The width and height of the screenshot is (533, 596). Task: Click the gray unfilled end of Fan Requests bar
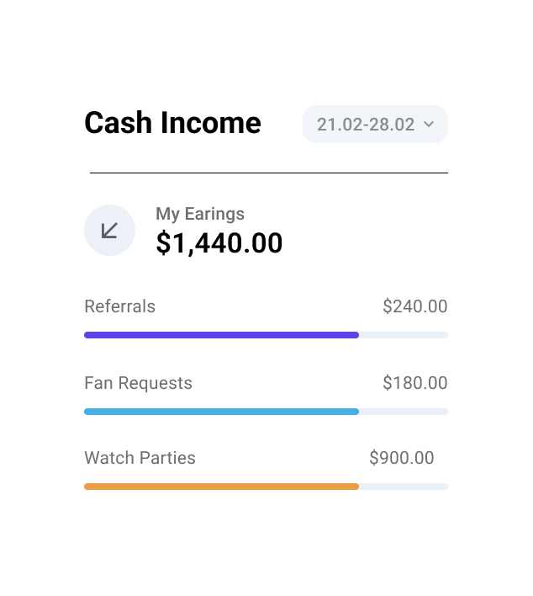(404, 412)
